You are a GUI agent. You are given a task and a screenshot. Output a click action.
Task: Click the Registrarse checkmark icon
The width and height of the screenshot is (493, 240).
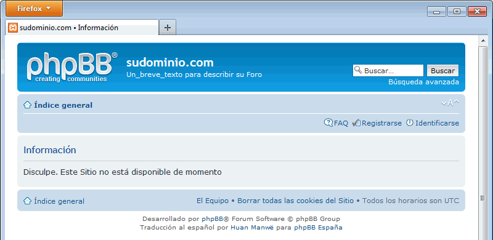pos(356,123)
